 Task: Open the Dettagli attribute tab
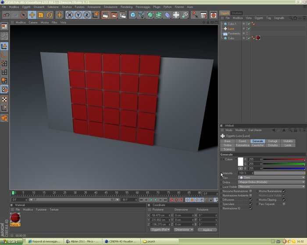click(x=273, y=141)
